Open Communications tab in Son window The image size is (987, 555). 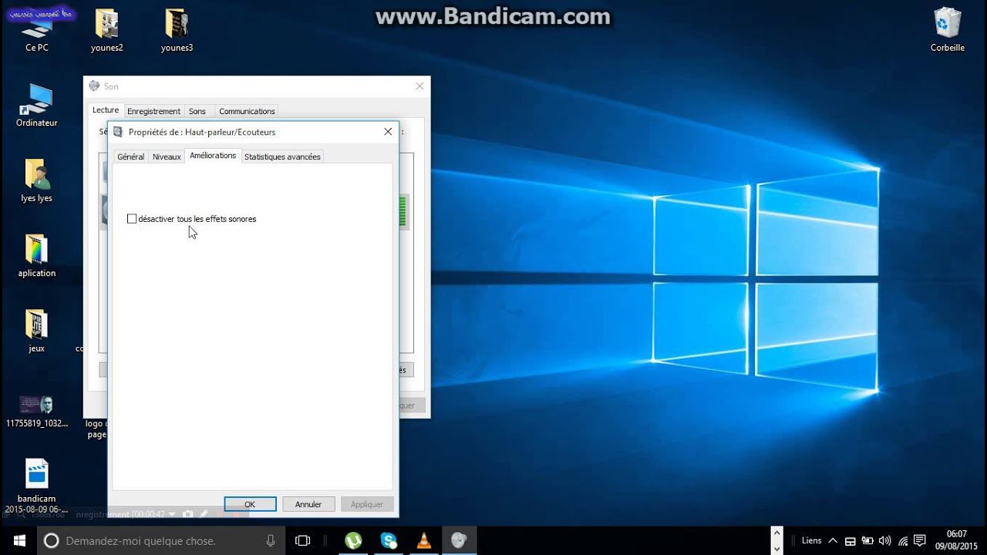(x=247, y=111)
